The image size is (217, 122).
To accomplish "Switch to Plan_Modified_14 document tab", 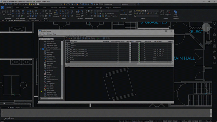I will 36,21.
